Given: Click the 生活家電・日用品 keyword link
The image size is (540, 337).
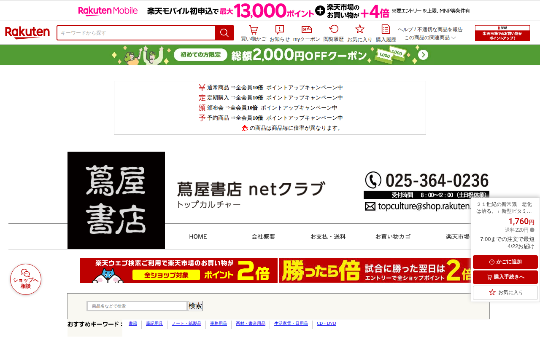Looking at the screenshot, I should (291, 324).
